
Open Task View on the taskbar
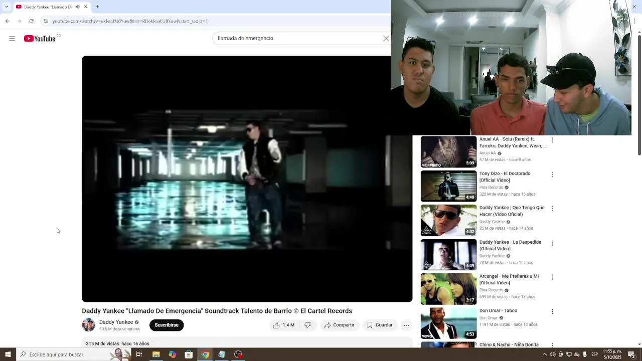tap(139, 354)
